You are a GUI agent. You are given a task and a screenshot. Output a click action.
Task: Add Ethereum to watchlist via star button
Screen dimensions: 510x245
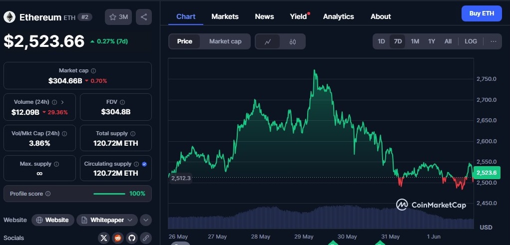(118, 17)
